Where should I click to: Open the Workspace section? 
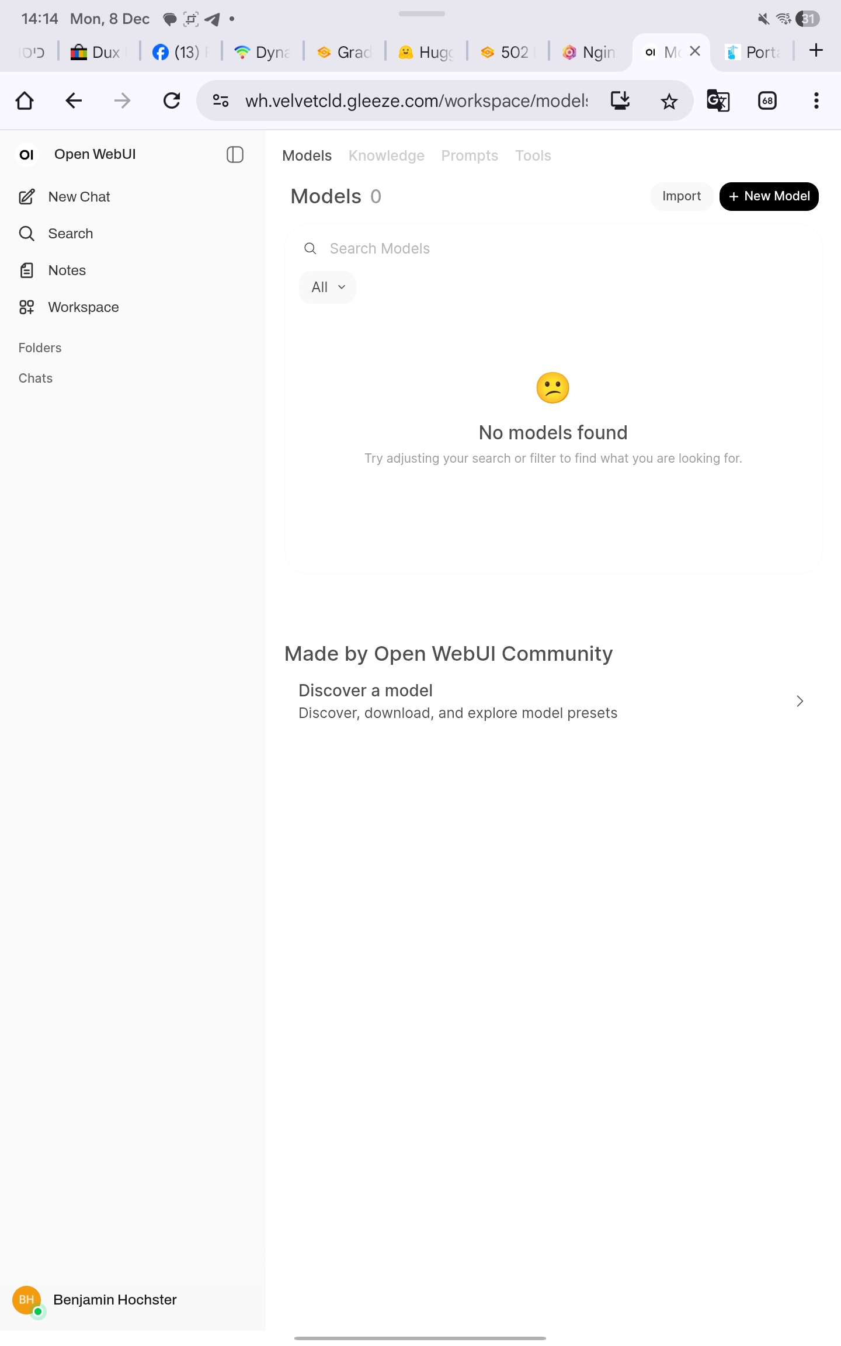tap(83, 307)
